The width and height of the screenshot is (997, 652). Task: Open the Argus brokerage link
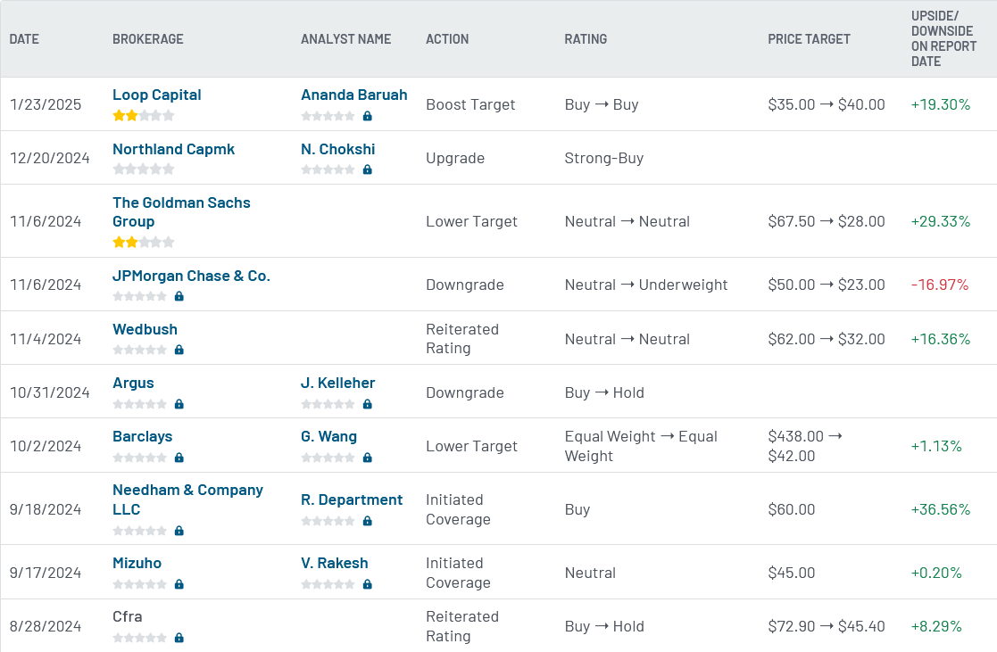tap(133, 383)
